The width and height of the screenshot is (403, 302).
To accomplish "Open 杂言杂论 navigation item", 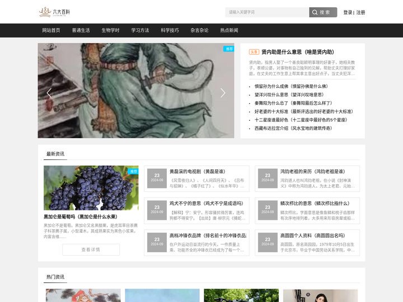I will coord(199,30).
